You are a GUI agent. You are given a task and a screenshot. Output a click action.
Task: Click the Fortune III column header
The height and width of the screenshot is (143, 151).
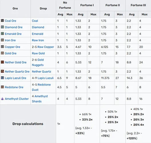(x=138, y=5)
